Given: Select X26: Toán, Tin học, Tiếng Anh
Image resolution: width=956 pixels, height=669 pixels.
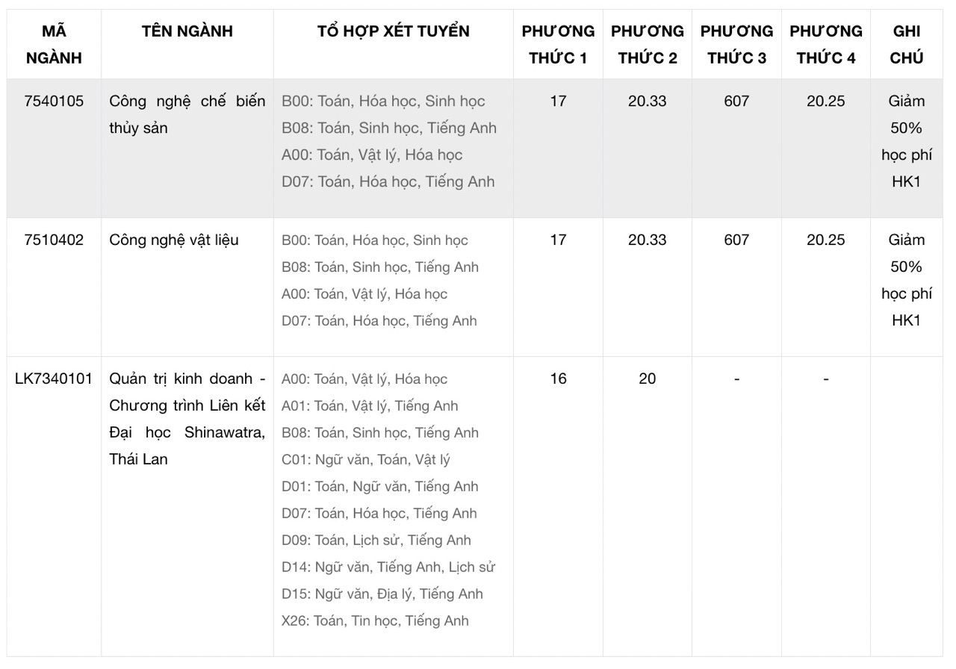Looking at the screenshot, I should click(375, 620).
